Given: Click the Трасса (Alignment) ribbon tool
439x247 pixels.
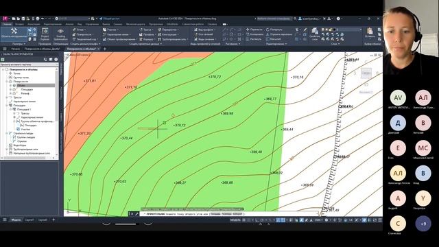Looking at the screenshot, I should [x=145, y=30].
